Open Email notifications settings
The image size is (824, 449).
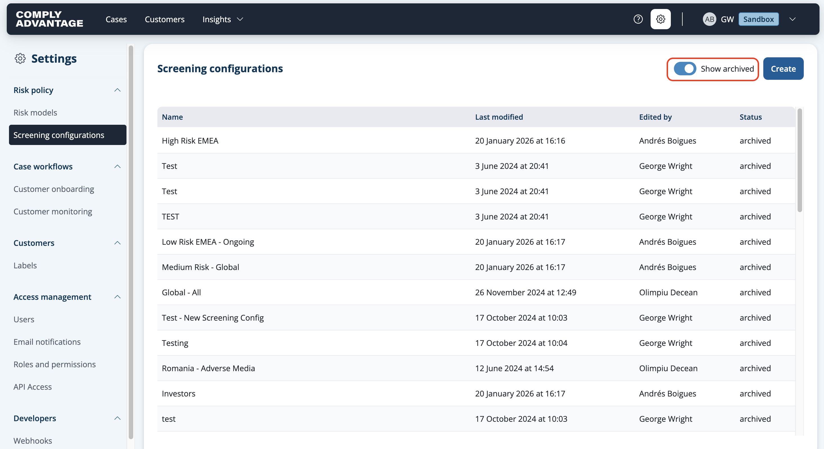click(x=47, y=342)
